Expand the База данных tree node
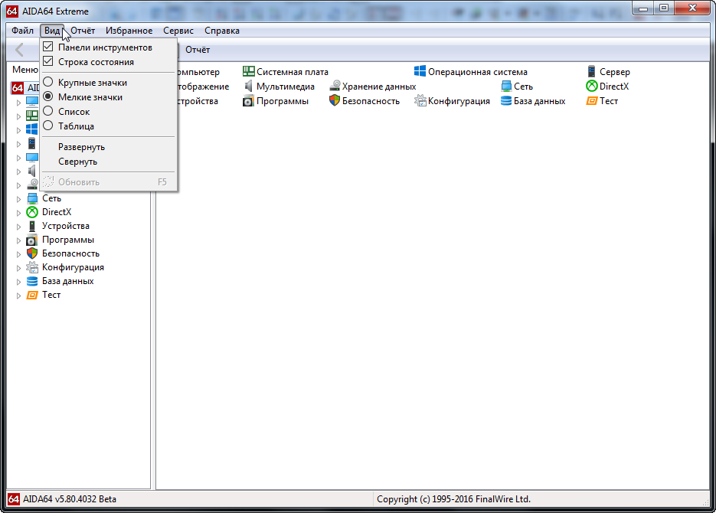This screenshot has width=716, height=513. [18, 282]
